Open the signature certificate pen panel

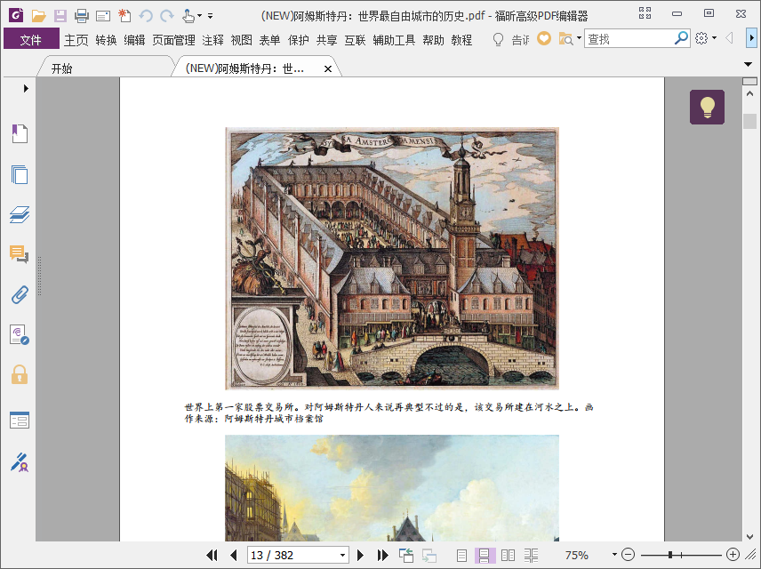click(20, 462)
